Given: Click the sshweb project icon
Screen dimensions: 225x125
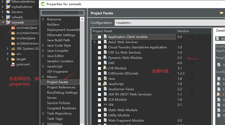Looking at the screenshot, I should (x=8, y=17).
